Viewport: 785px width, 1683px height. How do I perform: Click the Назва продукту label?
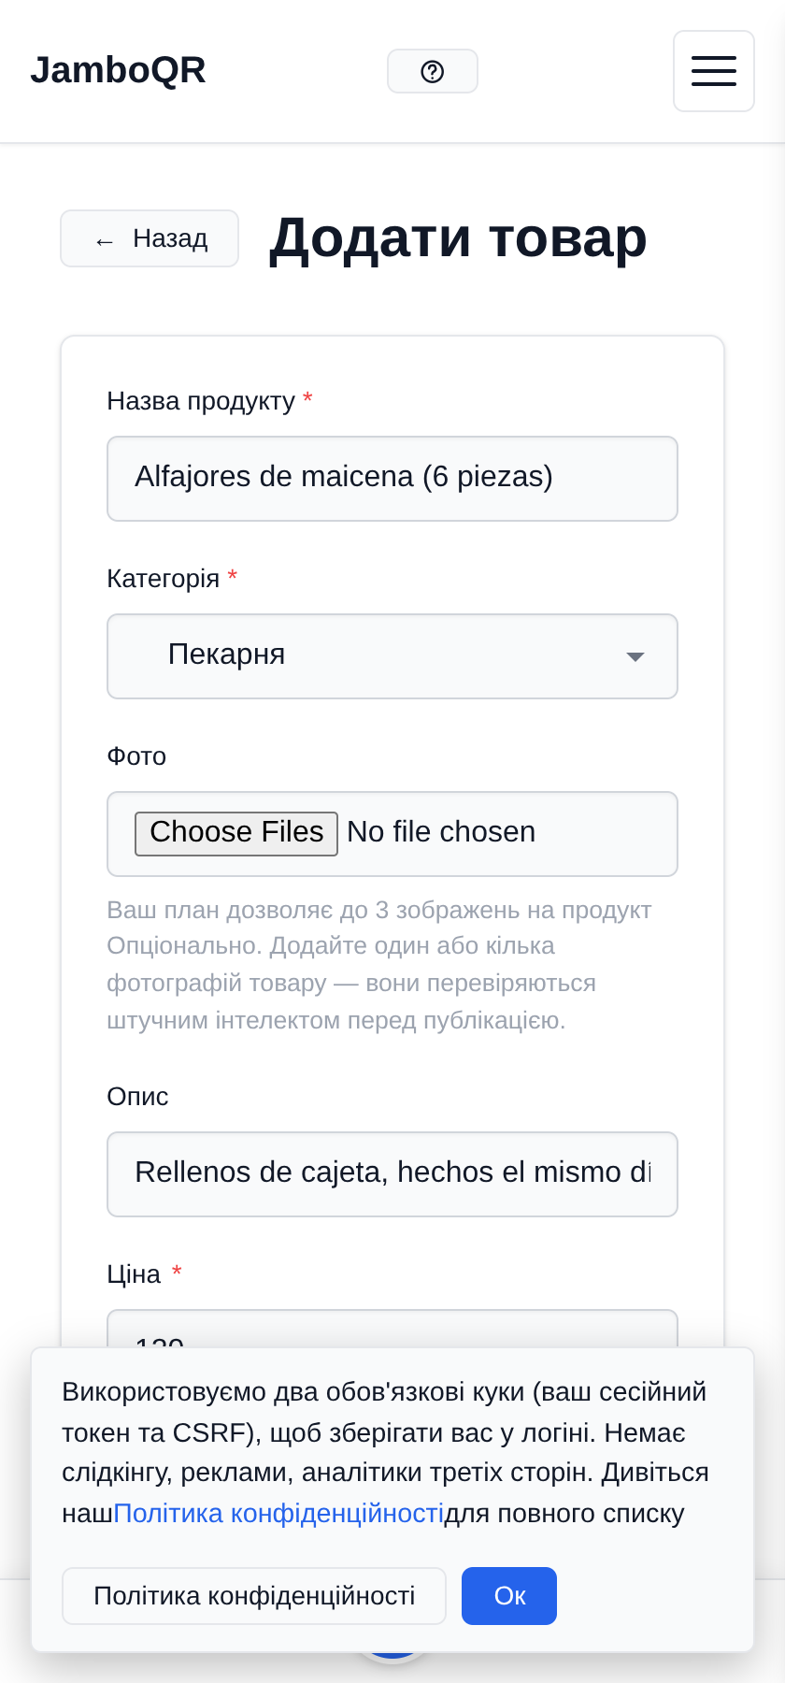pos(201,401)
